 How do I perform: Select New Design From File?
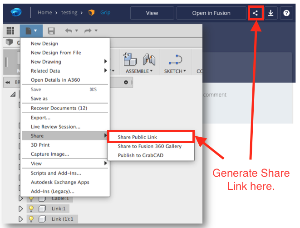pos(65,53)
